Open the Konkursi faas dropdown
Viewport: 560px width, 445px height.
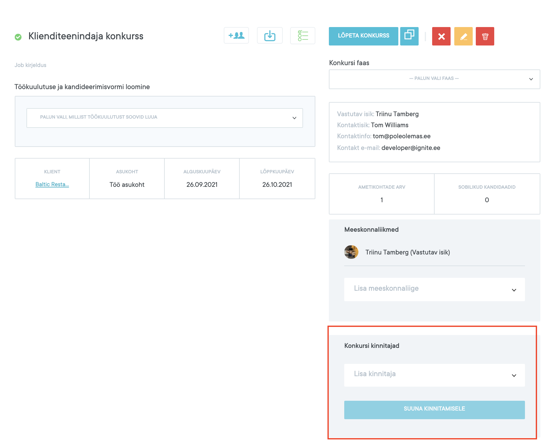[x=434, y=79]
